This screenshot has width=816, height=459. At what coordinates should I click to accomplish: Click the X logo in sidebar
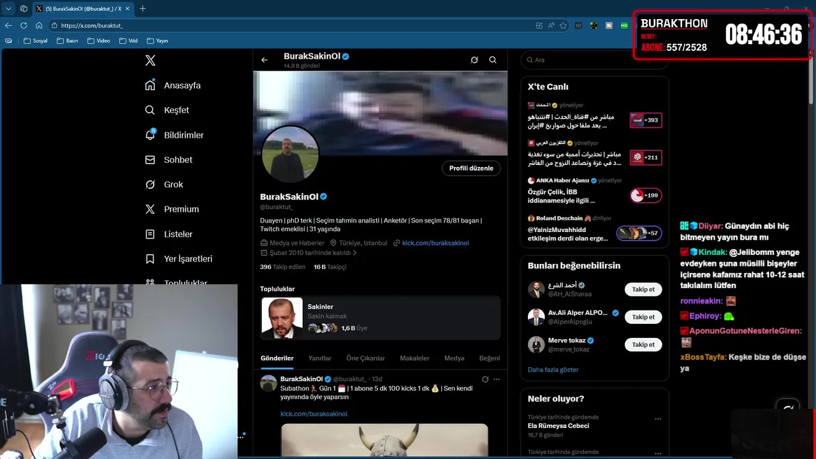pos(150,61)
